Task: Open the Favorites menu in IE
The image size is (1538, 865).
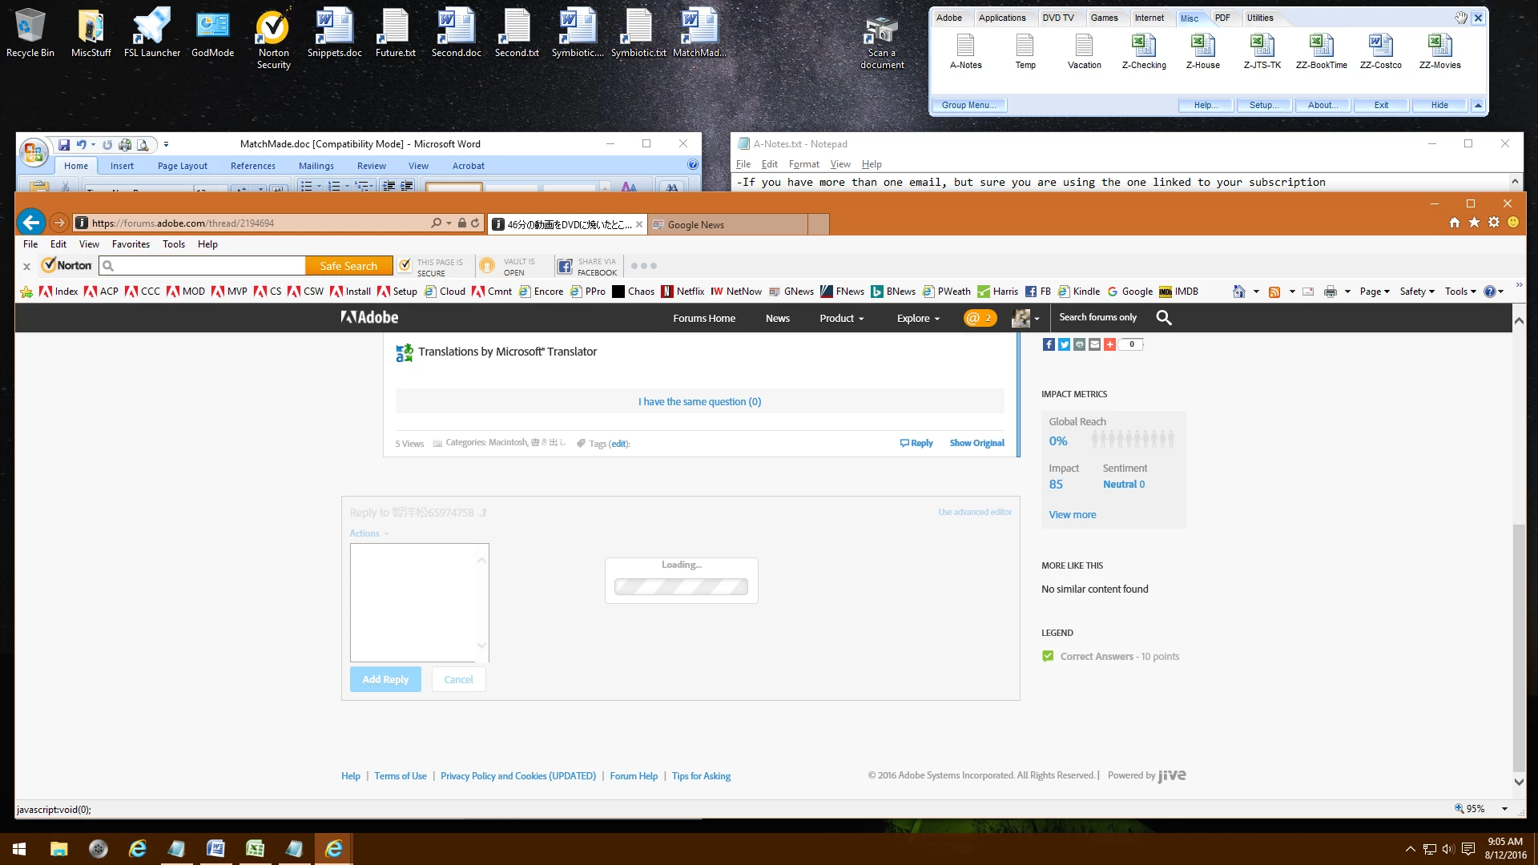Action: (131, 244)
